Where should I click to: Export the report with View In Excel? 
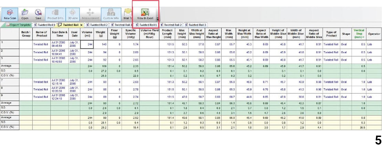(x=145, y=13)
